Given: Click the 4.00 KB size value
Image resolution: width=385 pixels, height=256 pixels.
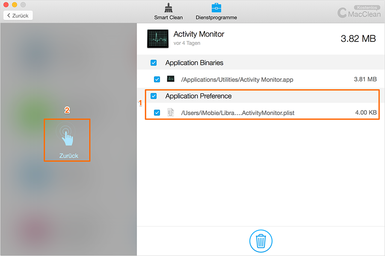Looking at the screenshot, I should point(366,113).
